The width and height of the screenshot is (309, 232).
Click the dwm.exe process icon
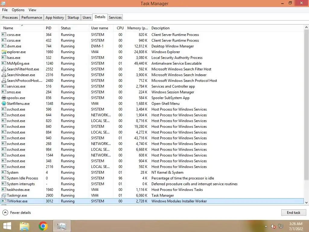(x=4, y=46)
